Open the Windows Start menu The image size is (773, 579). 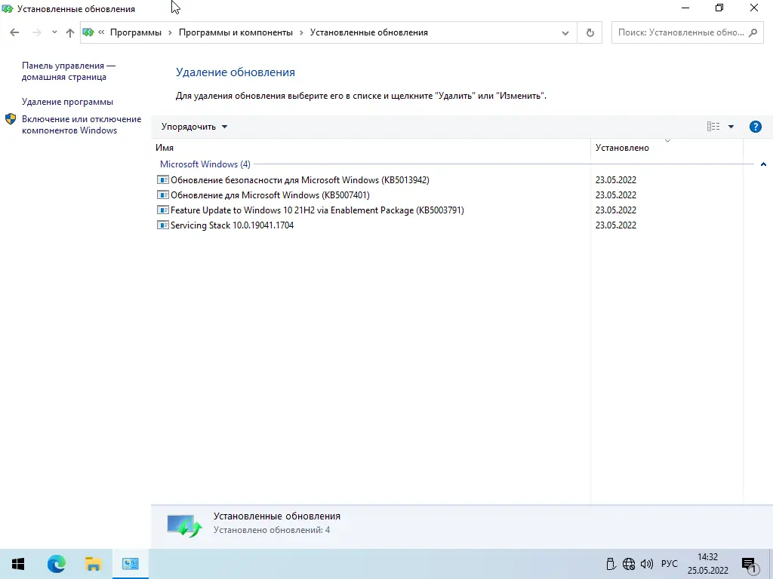click(18, 564)
